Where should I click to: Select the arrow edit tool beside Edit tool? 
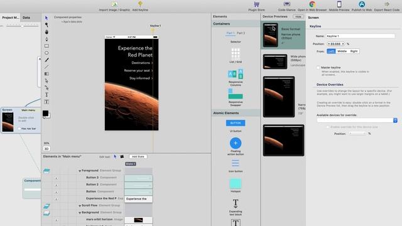115,156
